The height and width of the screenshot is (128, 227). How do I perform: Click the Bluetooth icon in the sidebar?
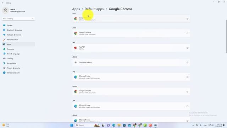[4, 30]
